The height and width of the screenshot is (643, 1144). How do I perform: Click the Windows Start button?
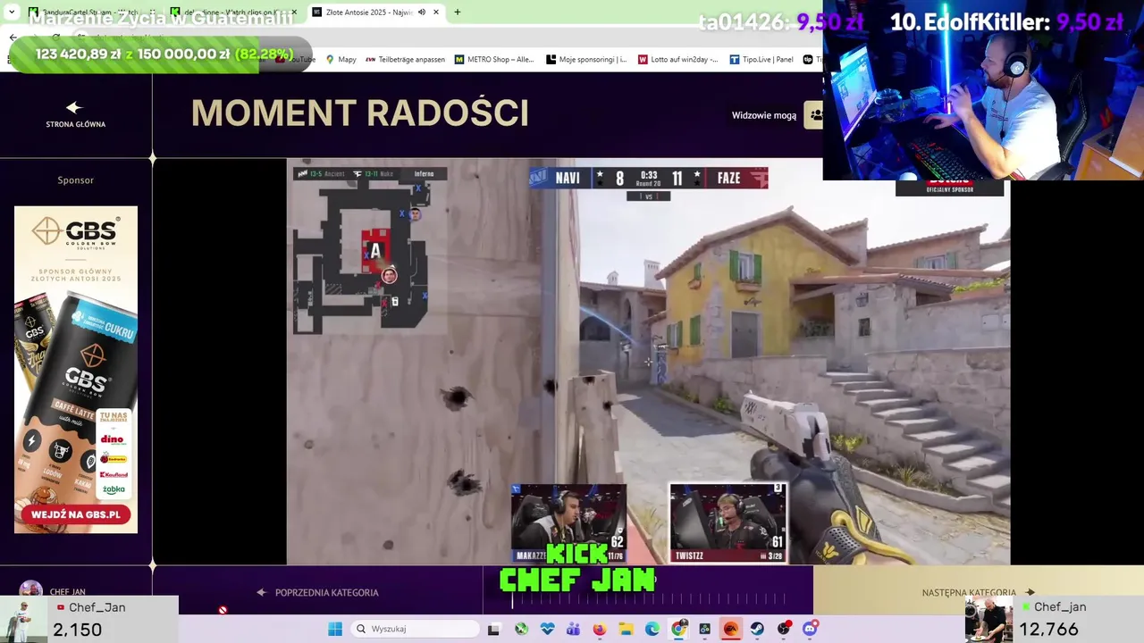tap(335, 629)
